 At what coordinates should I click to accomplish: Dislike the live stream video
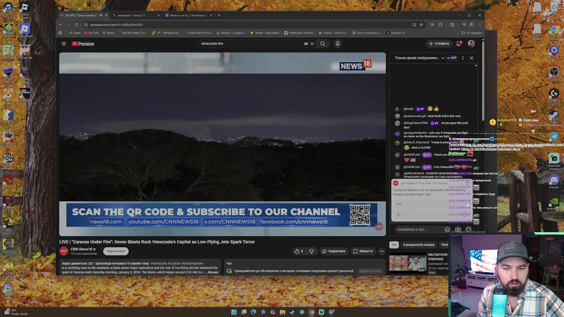click(x=312, y=251)
